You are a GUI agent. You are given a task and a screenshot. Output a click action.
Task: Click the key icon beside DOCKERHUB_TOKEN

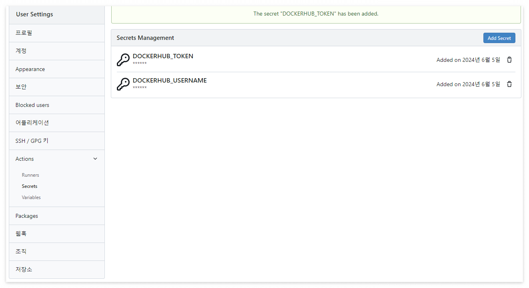pos(123,60)
